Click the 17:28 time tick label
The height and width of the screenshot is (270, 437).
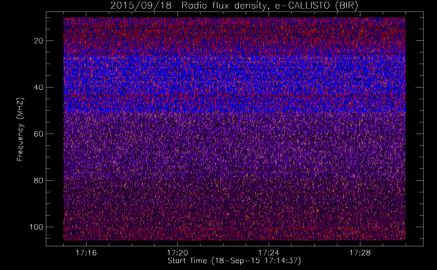point(360,253)
